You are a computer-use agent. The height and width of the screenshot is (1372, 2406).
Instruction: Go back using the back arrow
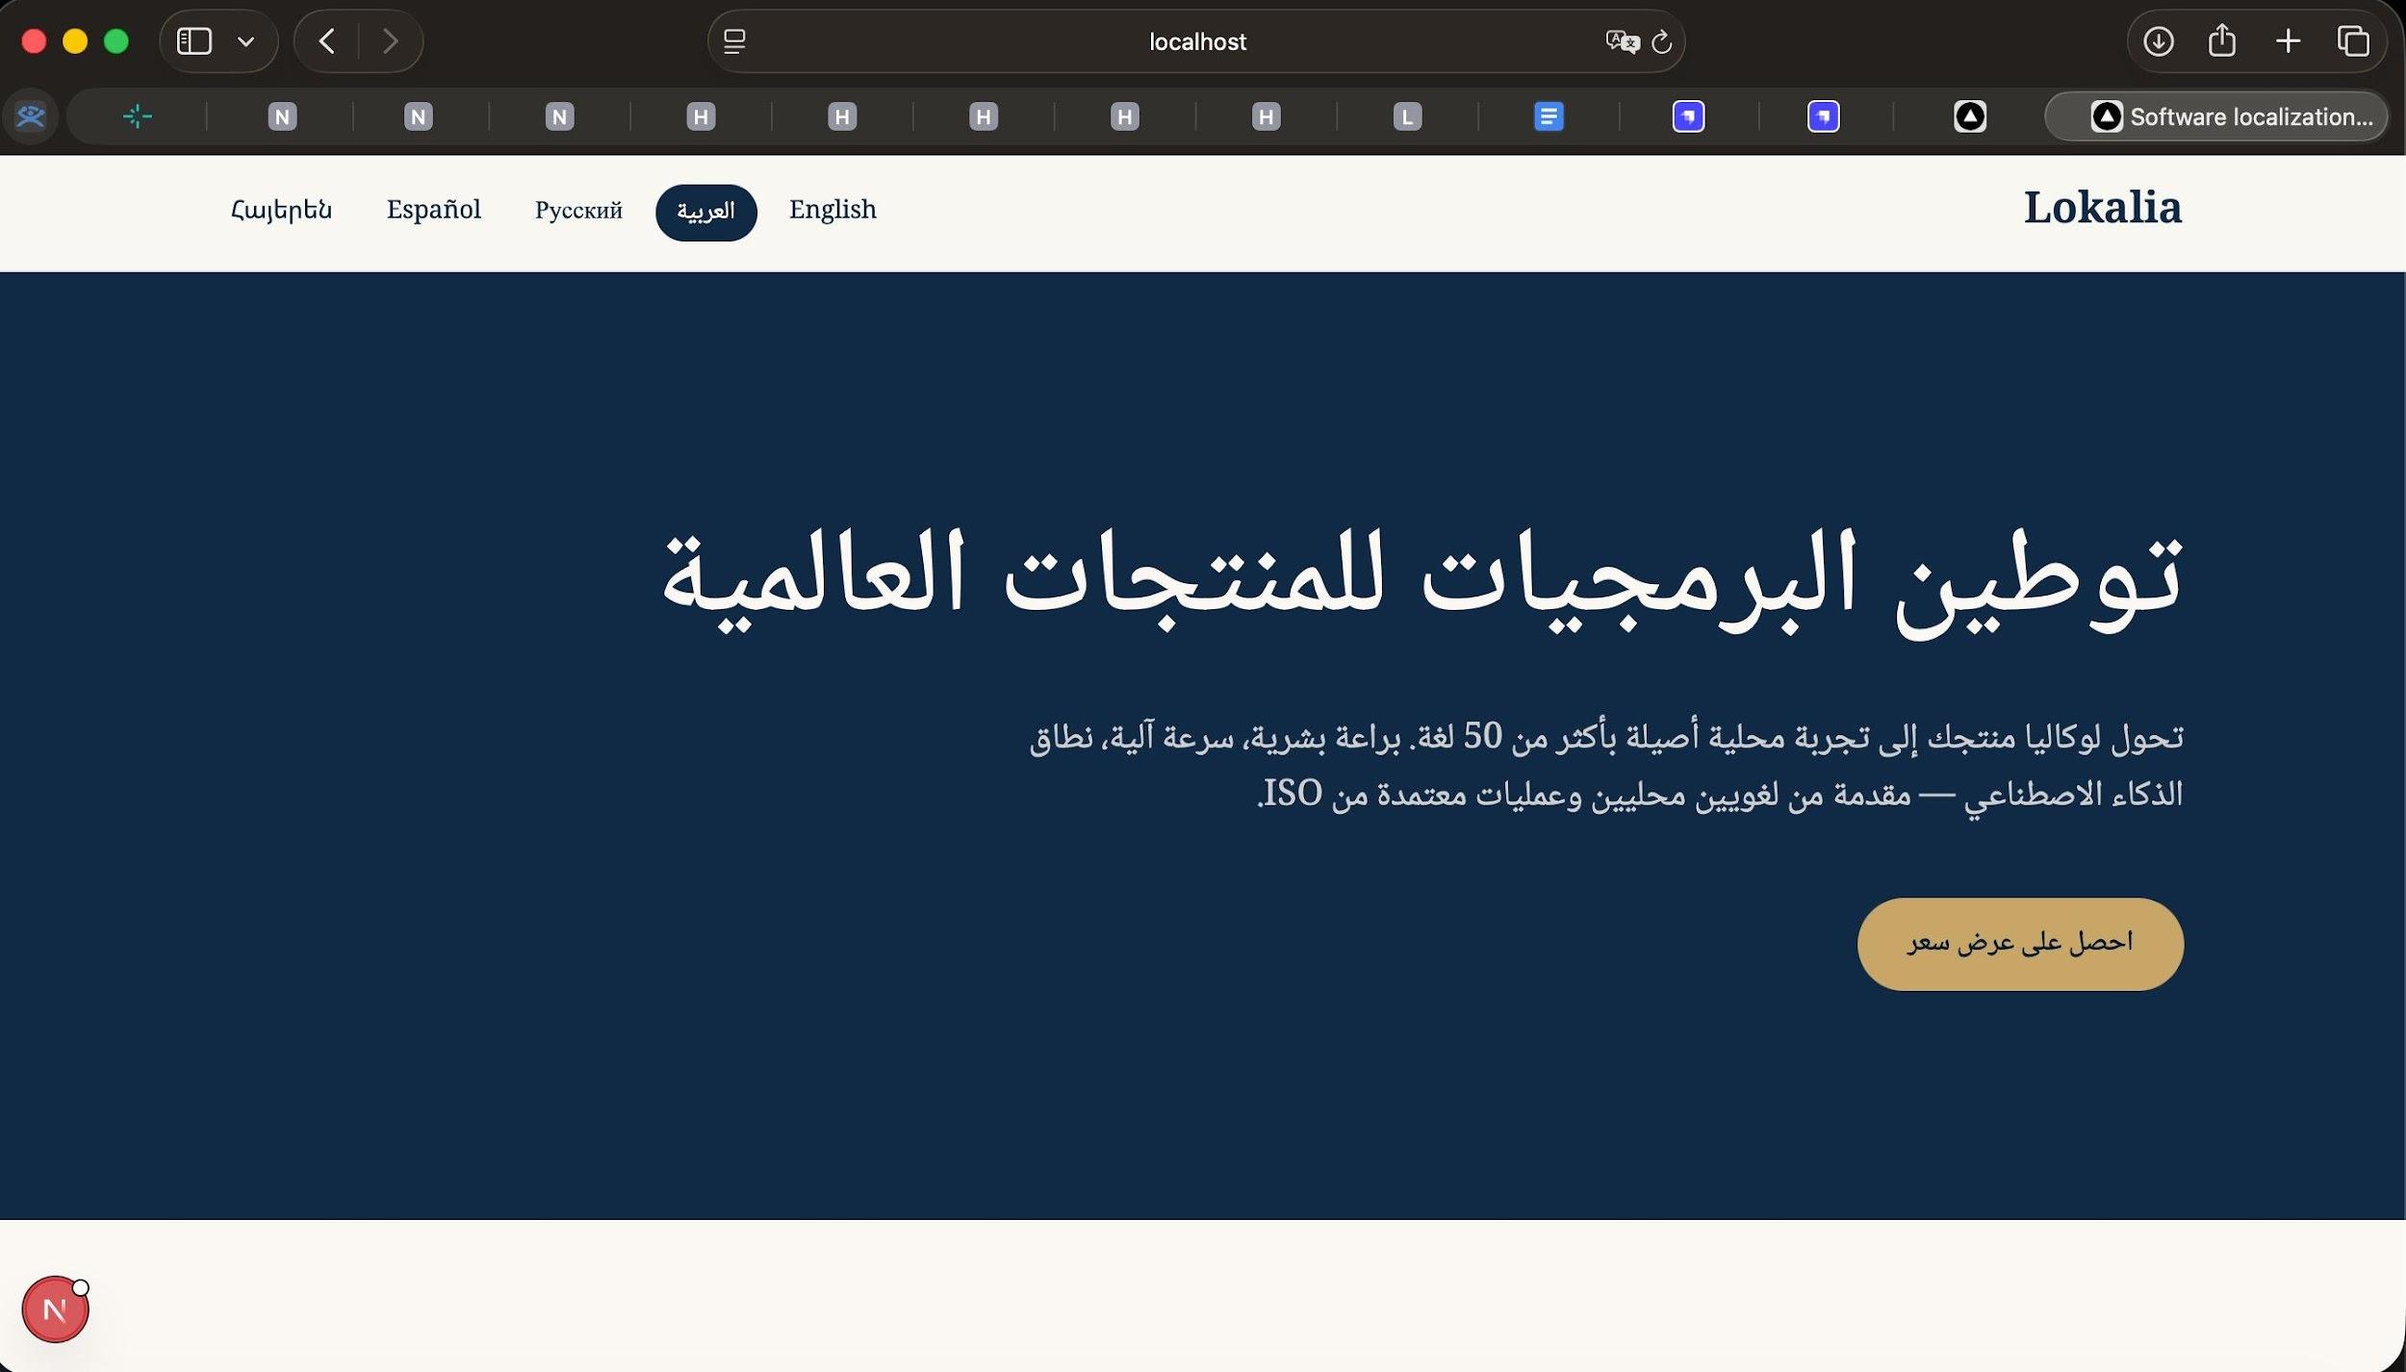(x=327, y=41)
